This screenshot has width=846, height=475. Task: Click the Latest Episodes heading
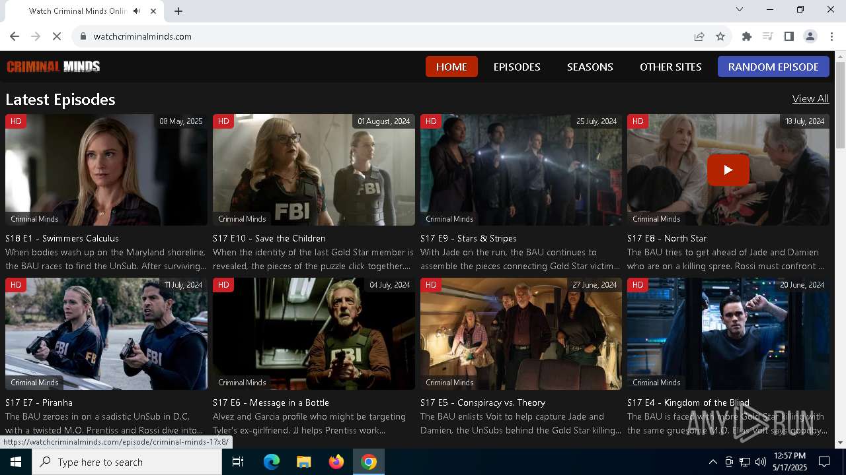point(60,99)
